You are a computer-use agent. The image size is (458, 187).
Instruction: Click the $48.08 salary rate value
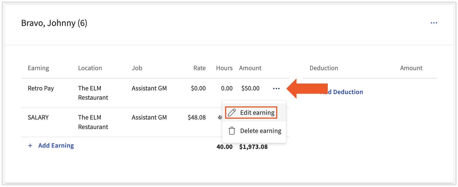(196, 118)
